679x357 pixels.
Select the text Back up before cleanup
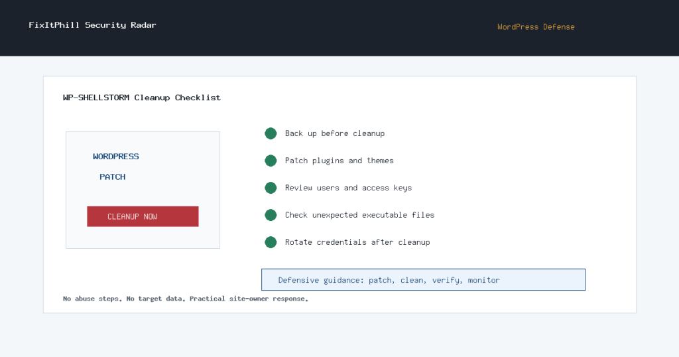click(x=335, y=133)
